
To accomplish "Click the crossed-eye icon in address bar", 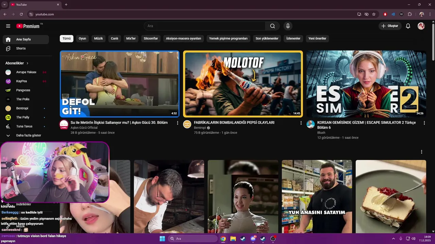I will (366, 14).
